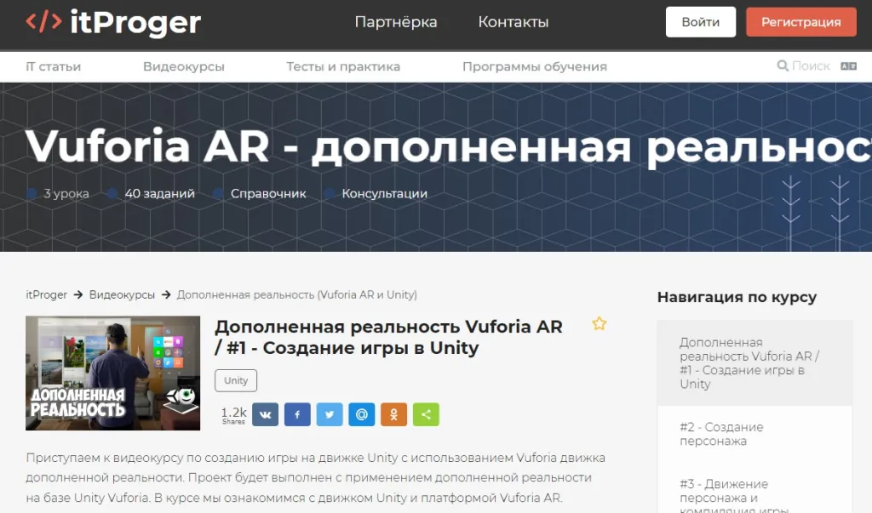Viewport: 872px width, 513px height.
Task: Click the itProger logo in the header
Action: [x=113, y=22]
